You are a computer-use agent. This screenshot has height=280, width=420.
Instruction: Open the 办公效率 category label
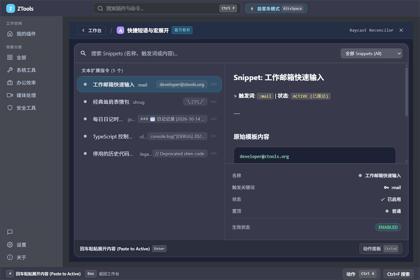[x=26, y=83]
